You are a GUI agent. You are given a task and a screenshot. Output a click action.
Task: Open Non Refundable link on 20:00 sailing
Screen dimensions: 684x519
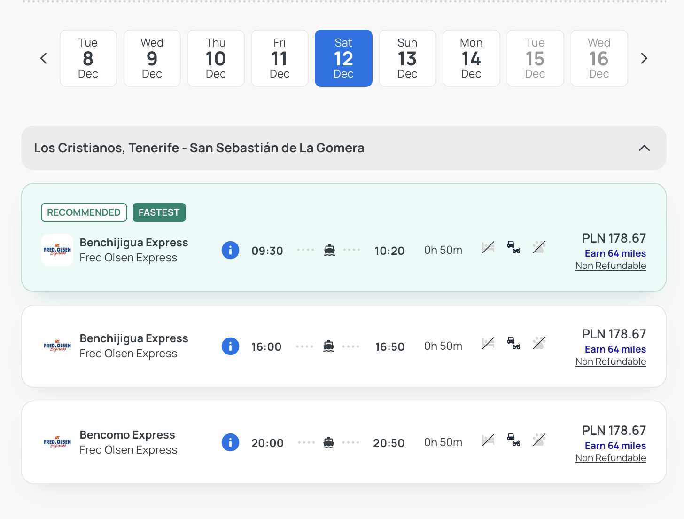point(611,458)
